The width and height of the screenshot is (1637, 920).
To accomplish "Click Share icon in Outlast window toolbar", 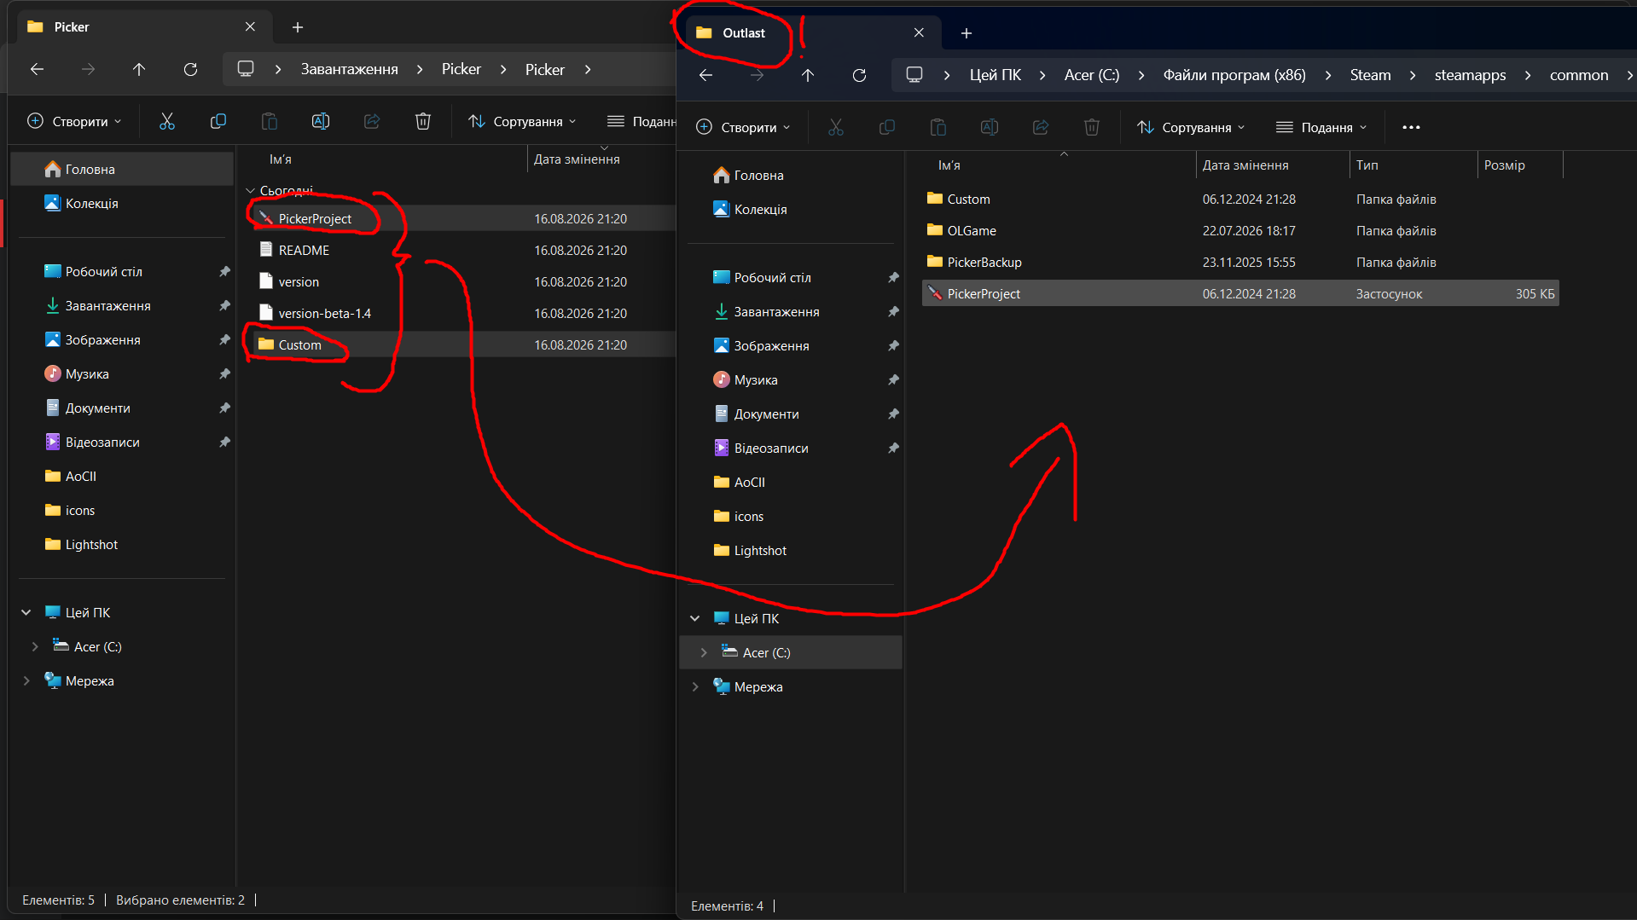I will (x=1041, y=127).
